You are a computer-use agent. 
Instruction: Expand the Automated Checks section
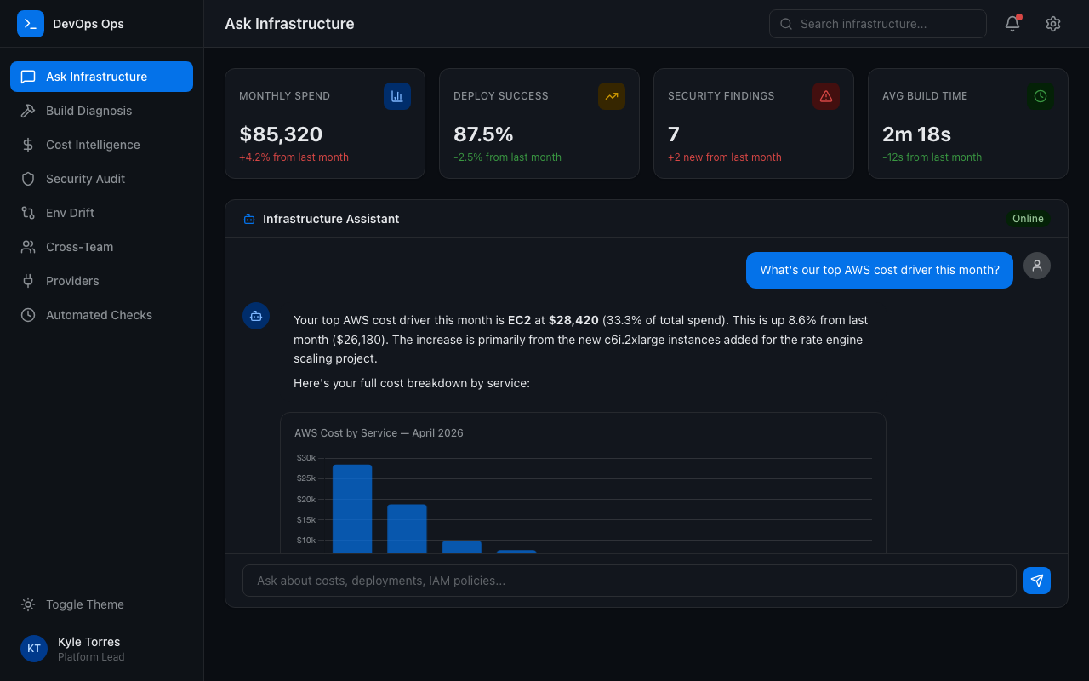tap(99, 315)
